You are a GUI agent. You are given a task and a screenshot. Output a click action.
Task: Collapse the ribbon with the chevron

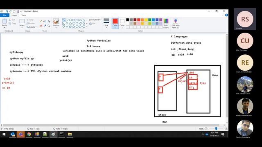tap(223, 15)
